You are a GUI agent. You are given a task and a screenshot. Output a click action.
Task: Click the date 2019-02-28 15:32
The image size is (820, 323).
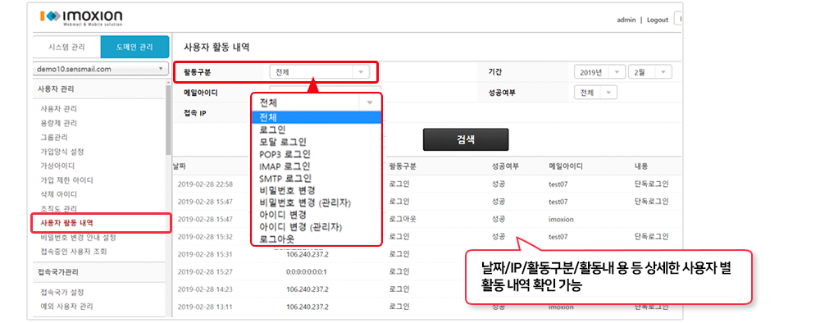(205, 237)
